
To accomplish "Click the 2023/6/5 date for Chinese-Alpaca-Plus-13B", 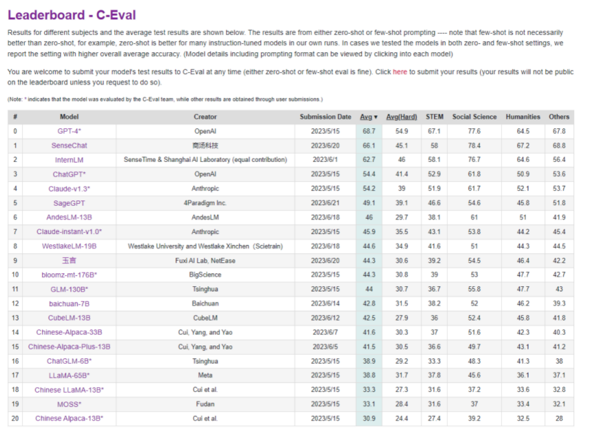I will [325, 347].
